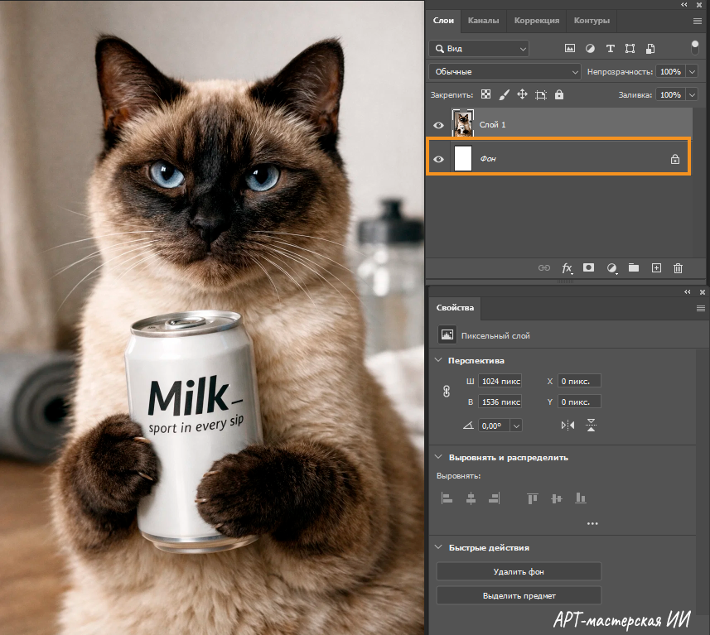
Task: Filter layers by pixel layer icon
Action: (570, 48)
